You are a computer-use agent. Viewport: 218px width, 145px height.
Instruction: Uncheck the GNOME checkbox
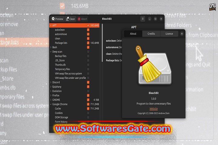tap(88, 100)
